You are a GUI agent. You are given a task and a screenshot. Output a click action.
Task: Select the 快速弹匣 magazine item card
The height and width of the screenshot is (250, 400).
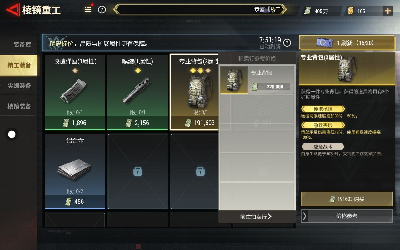coord(75,92)
